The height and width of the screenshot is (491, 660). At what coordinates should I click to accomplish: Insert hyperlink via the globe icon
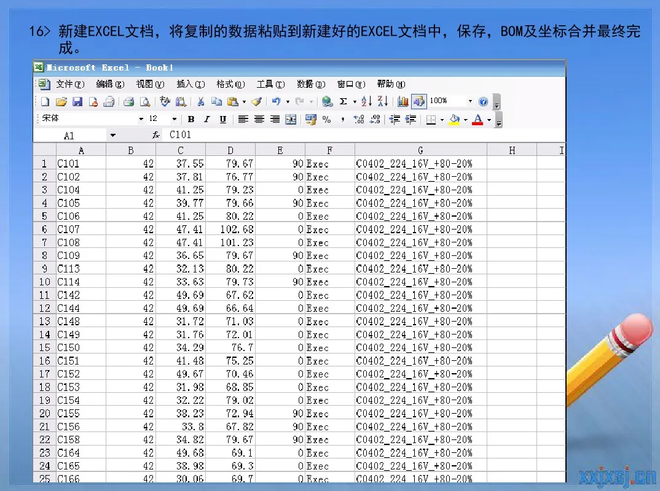click(327, 101)
